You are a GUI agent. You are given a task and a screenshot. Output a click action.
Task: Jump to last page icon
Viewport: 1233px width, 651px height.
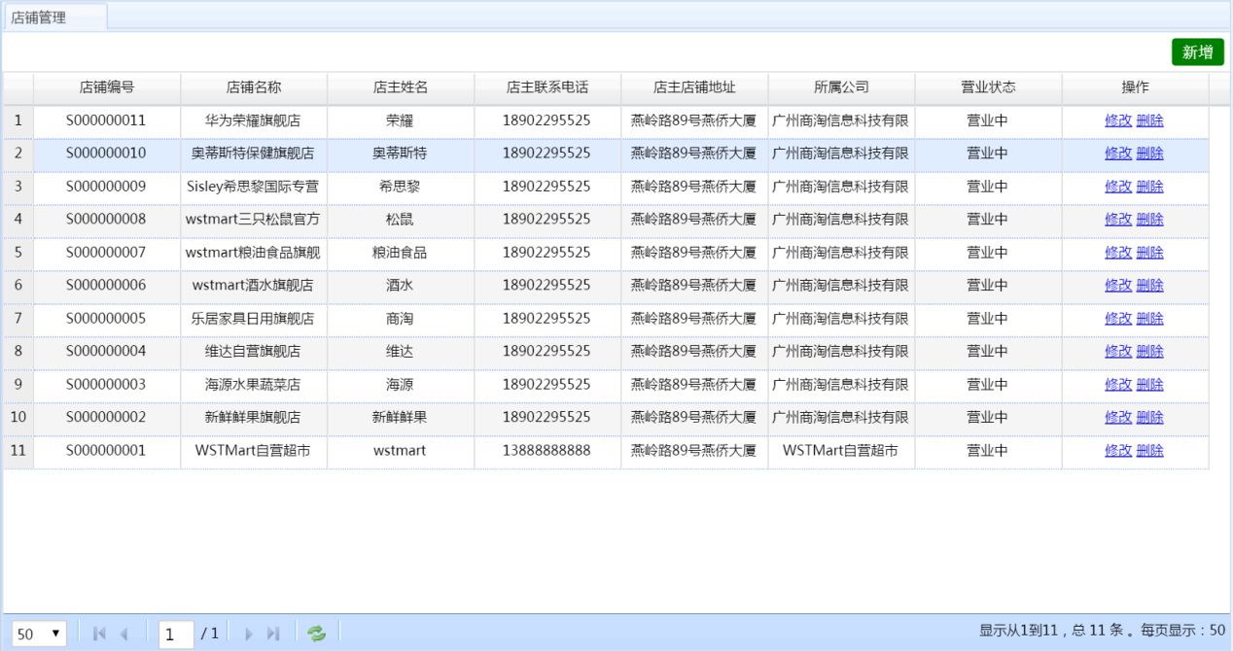tap(273, 634)
